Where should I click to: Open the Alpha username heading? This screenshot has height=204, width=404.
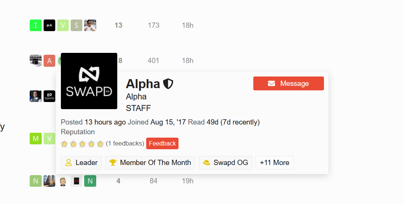click(x=143, y=84)
